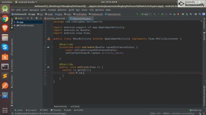Toggle the Logcat tool window
This screenshot has width=206, height=115.
[31, 110]
